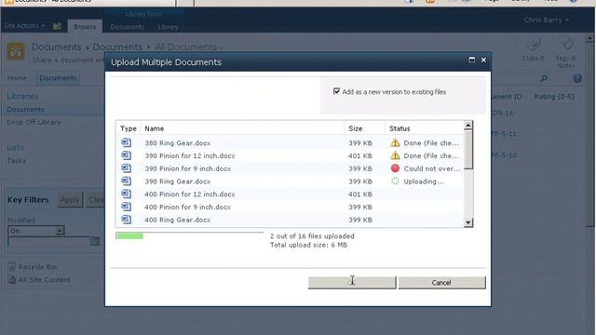This screenshot has width=596, height=335.
Task: Close the Upload Multiple Documents dialog
Action: pos(483,60)
